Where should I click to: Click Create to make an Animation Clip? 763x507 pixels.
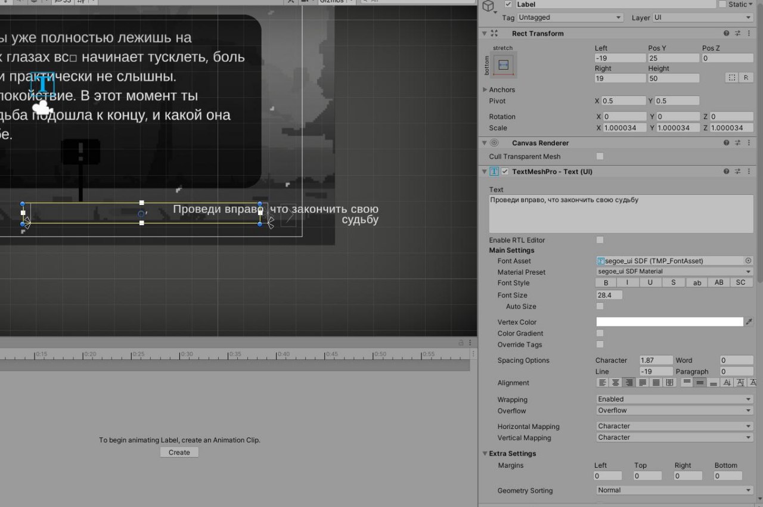pos(179,452)
